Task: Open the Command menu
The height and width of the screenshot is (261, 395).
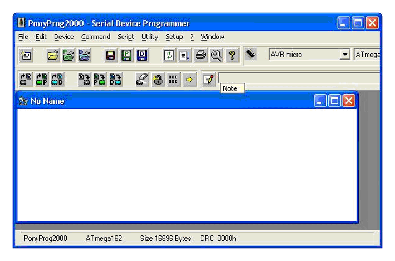Action: click(x=96, y=37)
